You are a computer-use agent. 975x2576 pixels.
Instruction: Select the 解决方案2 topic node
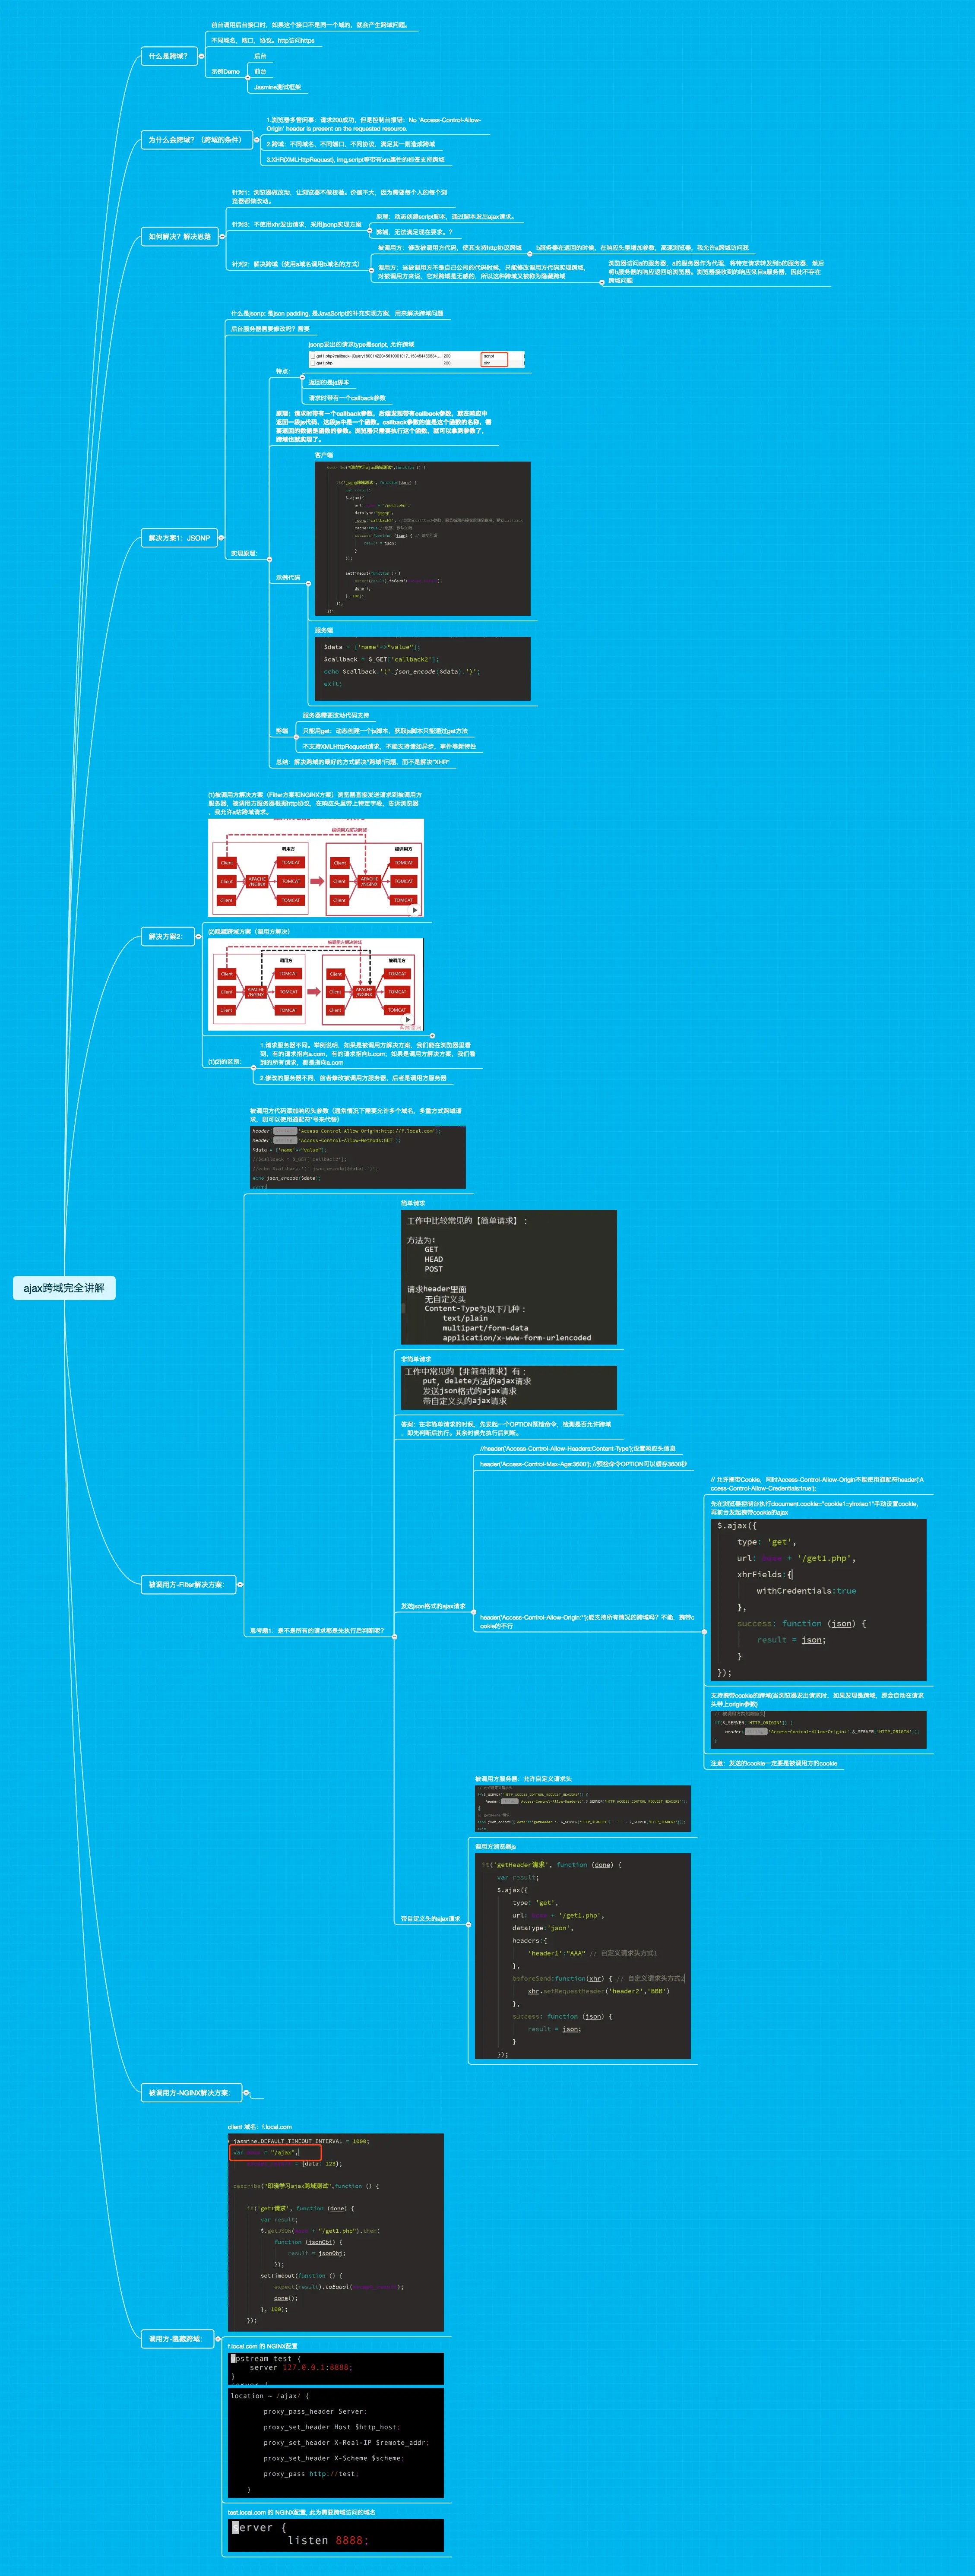point(166,937)
